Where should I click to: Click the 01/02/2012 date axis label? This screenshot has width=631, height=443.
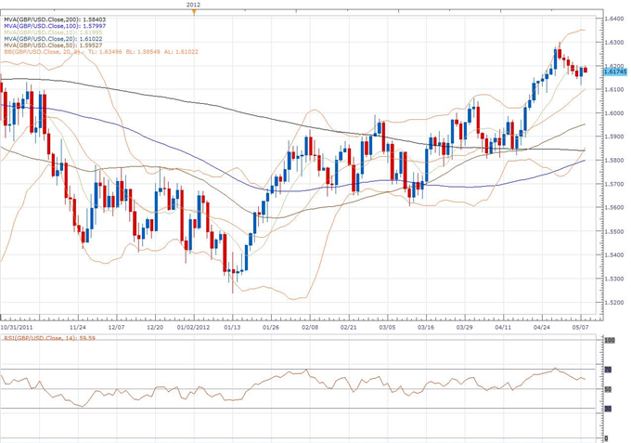(193, 328)
